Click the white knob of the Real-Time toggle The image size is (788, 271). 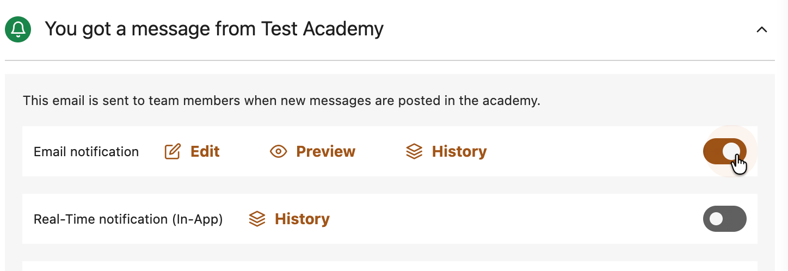coord(716,219)
